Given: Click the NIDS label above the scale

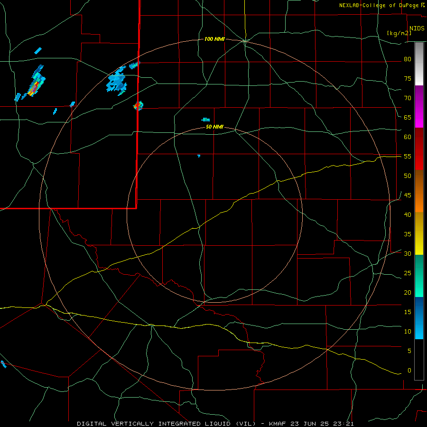Looking at the screenshot, I should tap(417, 28).
